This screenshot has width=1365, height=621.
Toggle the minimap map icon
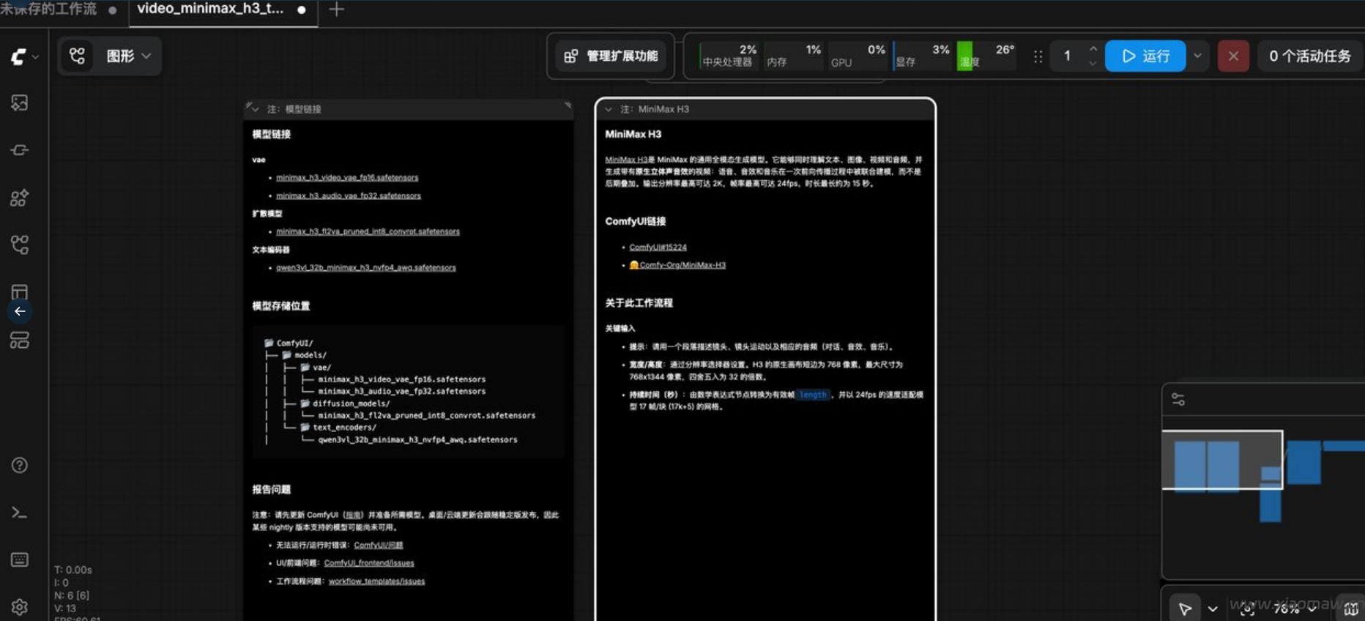click(1351, 609)
